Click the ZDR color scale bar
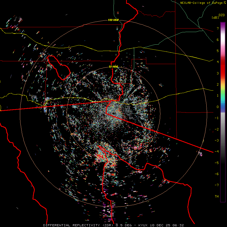Viewport: 227px width, 227px height. pos(223,112)
